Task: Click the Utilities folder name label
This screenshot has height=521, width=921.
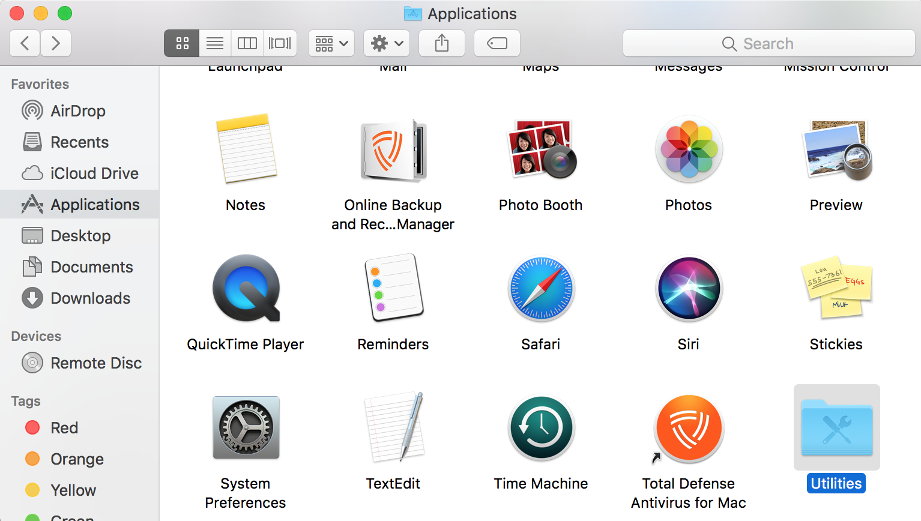Action: pyautogui.click(x=836, y=483)
